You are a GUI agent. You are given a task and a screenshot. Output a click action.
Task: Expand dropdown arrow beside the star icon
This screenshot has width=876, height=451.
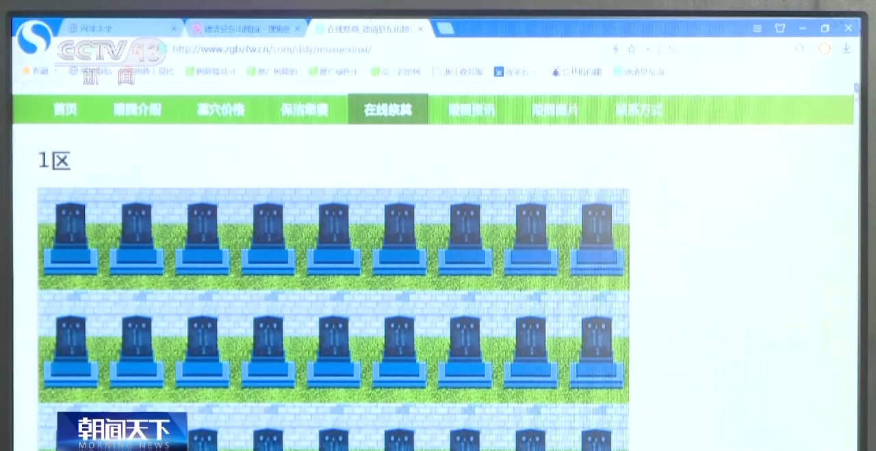[x=647, y=49]
